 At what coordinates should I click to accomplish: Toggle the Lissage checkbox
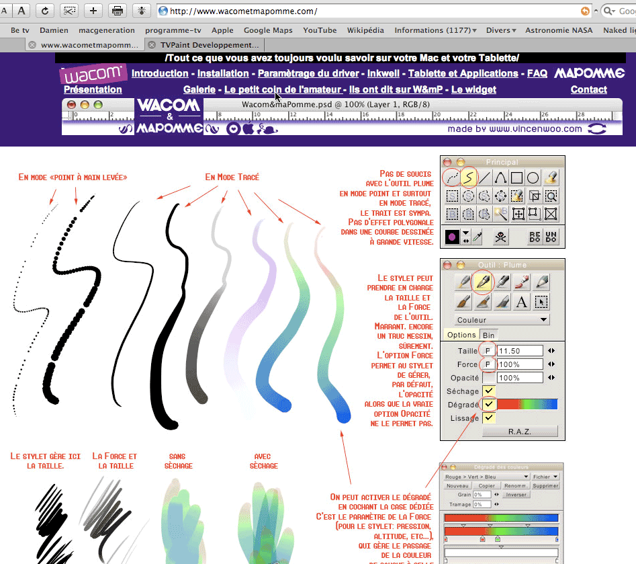pos(489,418)
